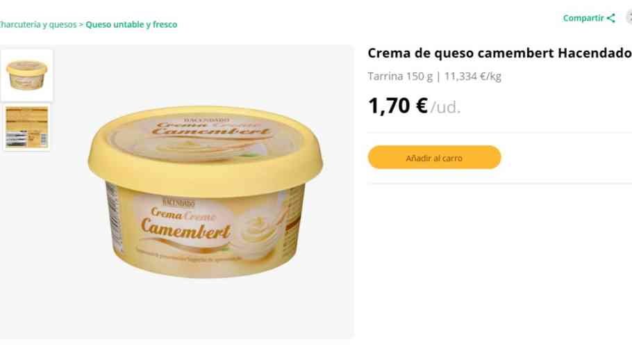Screen dimensions: 632x356
Task: Click the main Camembert tub product image
Action: [x=205, y=192]
